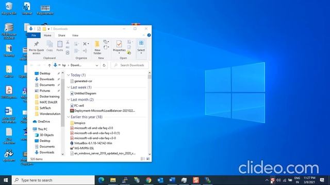This screenshot has height=185, width=330.
Task: Collapse the Today (1) group
Action: pos(69,75)
